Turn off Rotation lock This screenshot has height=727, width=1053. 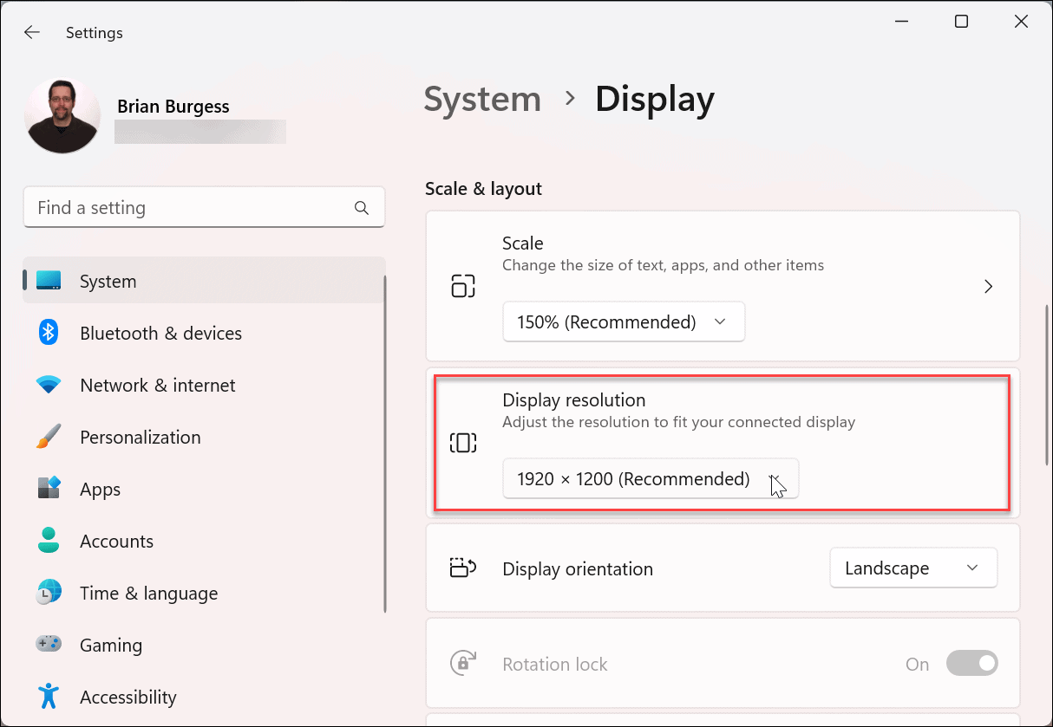[x=971, y=663]
